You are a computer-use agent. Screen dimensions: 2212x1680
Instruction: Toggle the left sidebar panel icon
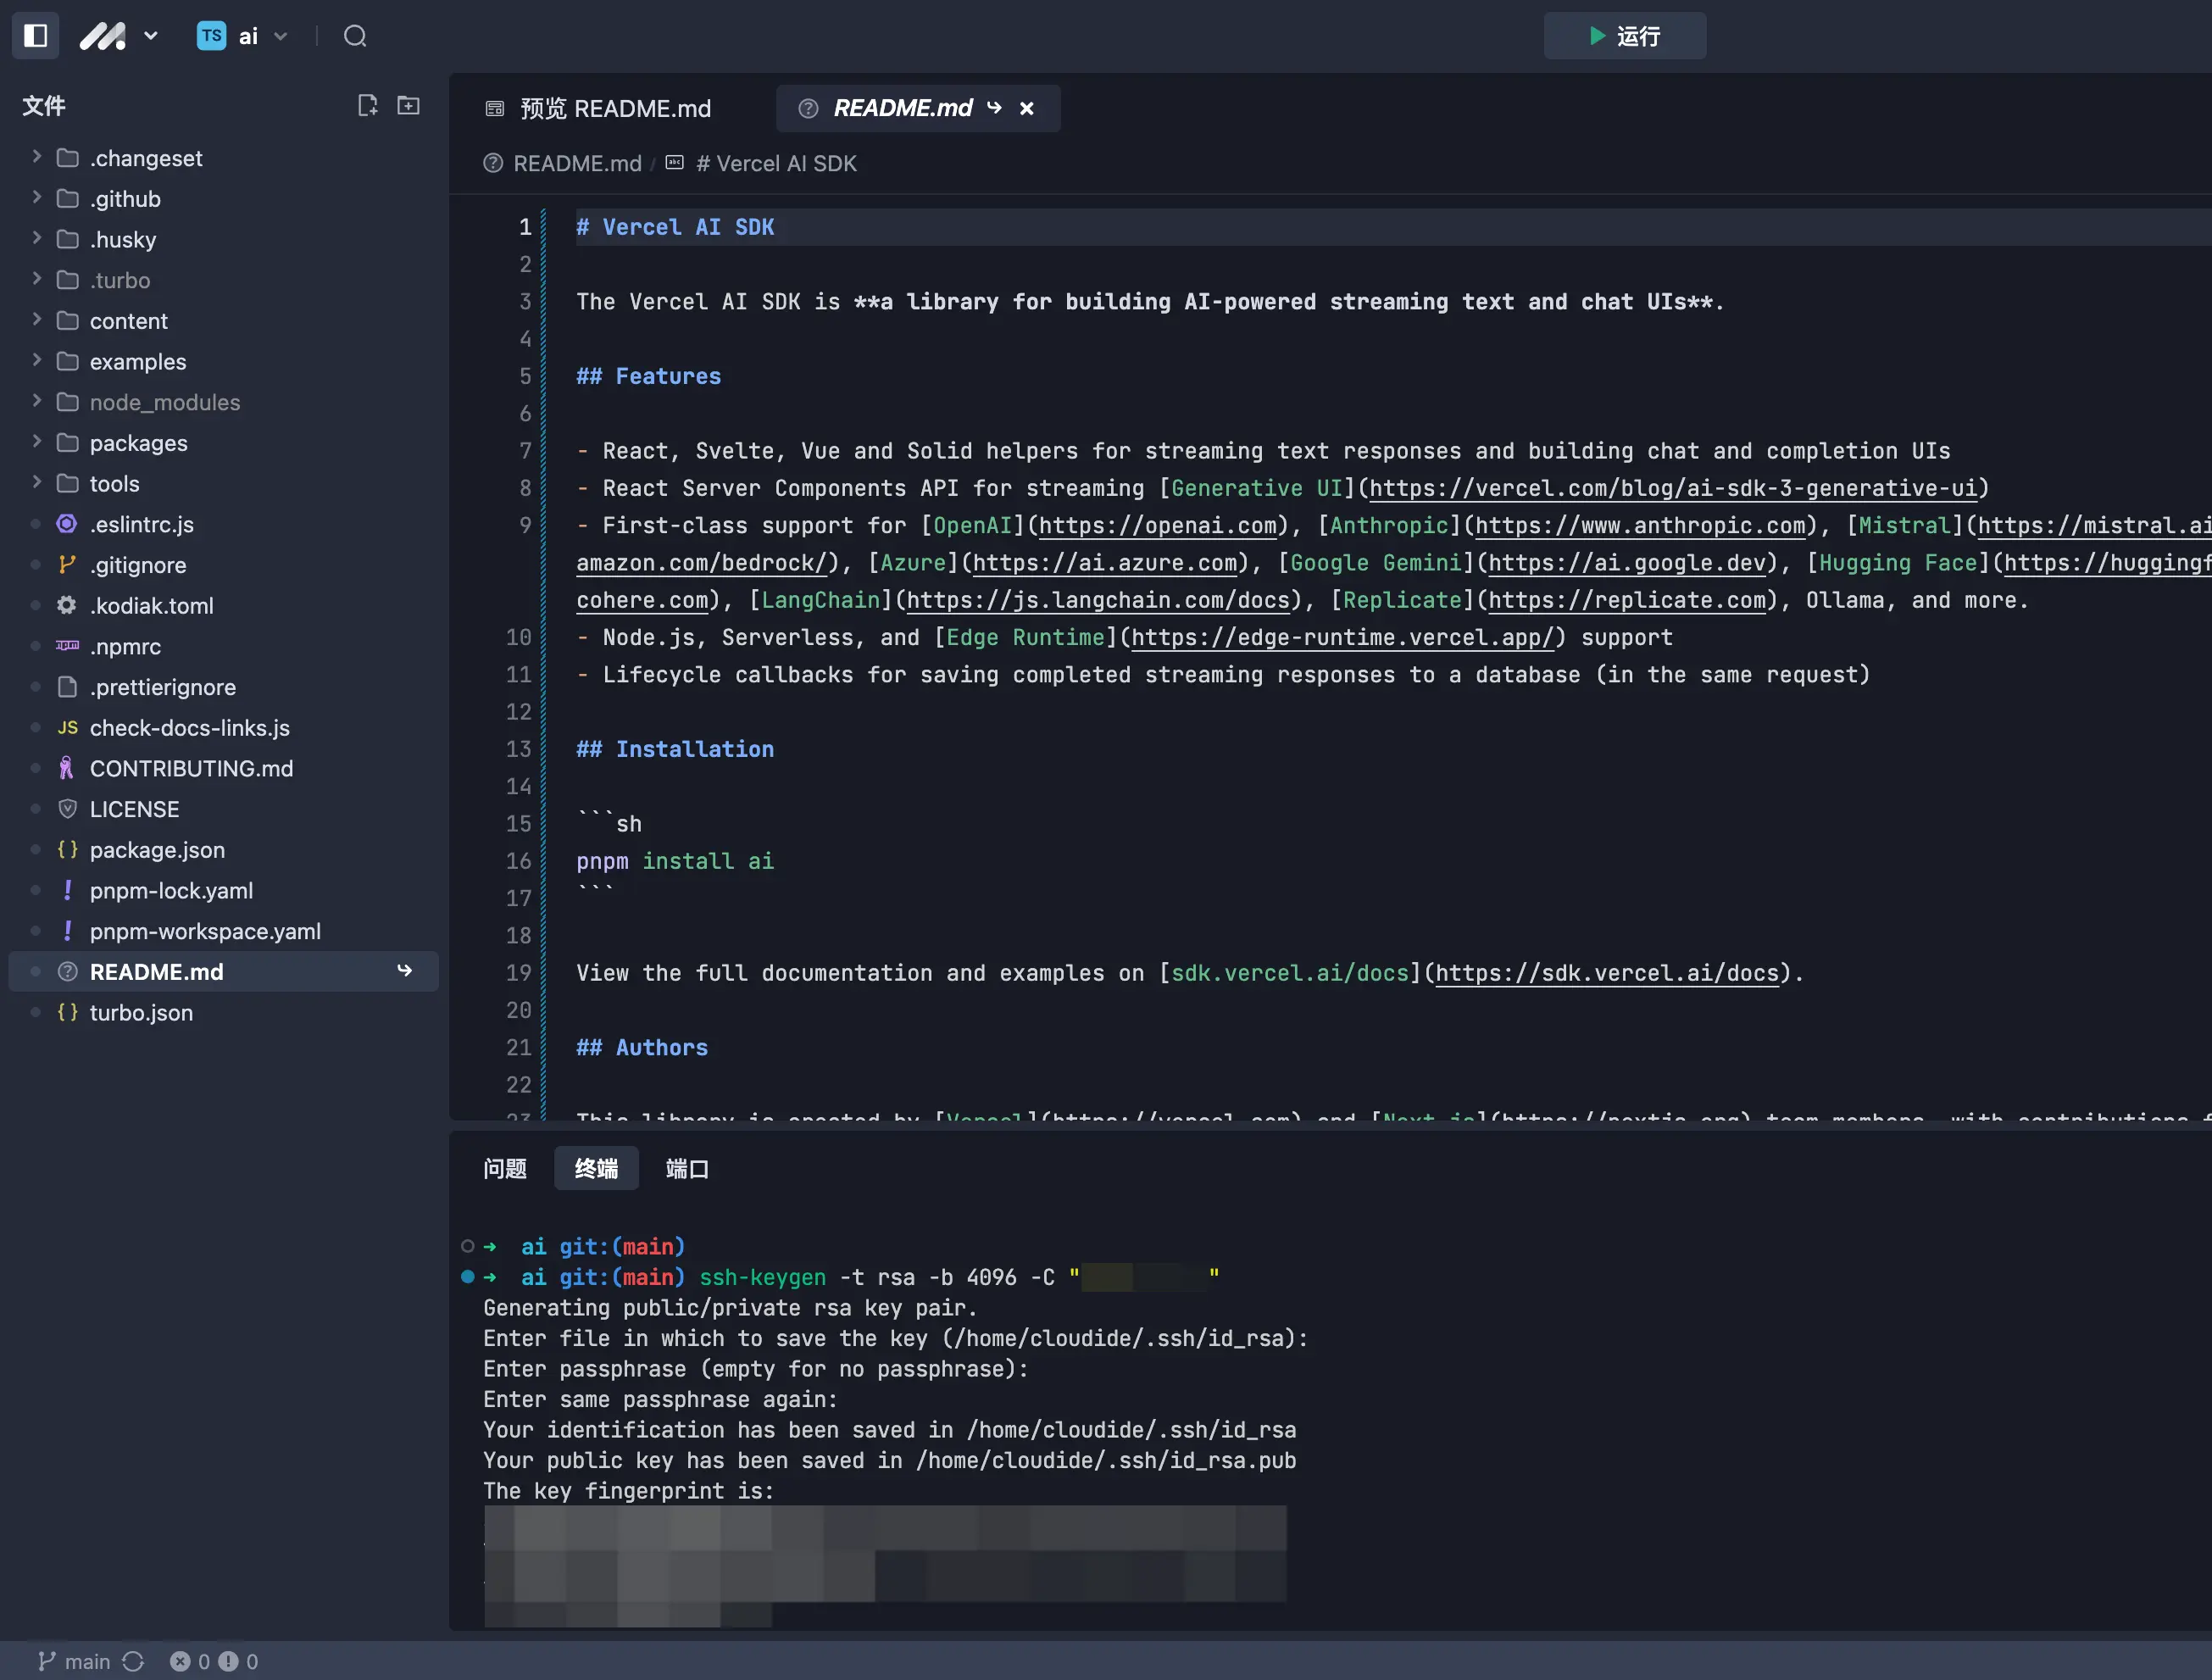click(x=36, y=36)
